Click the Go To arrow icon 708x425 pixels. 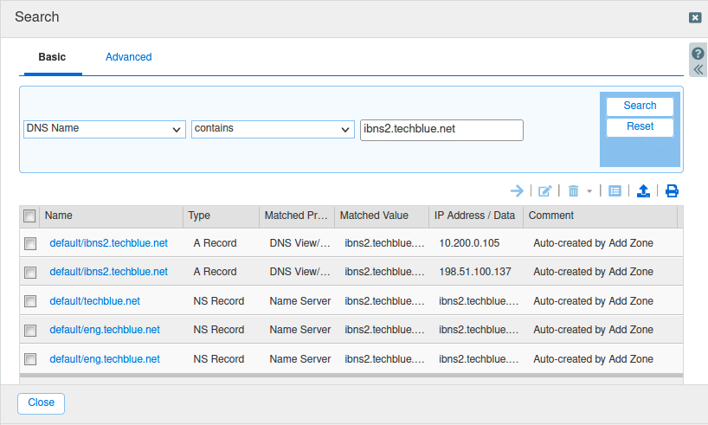point(517,191)
